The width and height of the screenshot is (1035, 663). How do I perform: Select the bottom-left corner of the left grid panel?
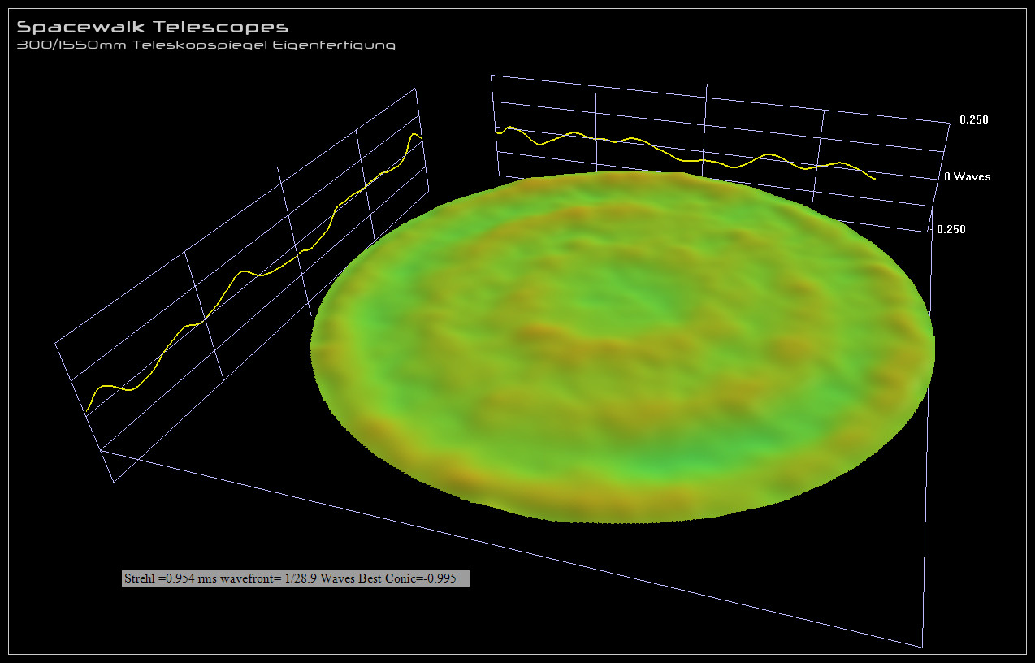coord(113,482)
